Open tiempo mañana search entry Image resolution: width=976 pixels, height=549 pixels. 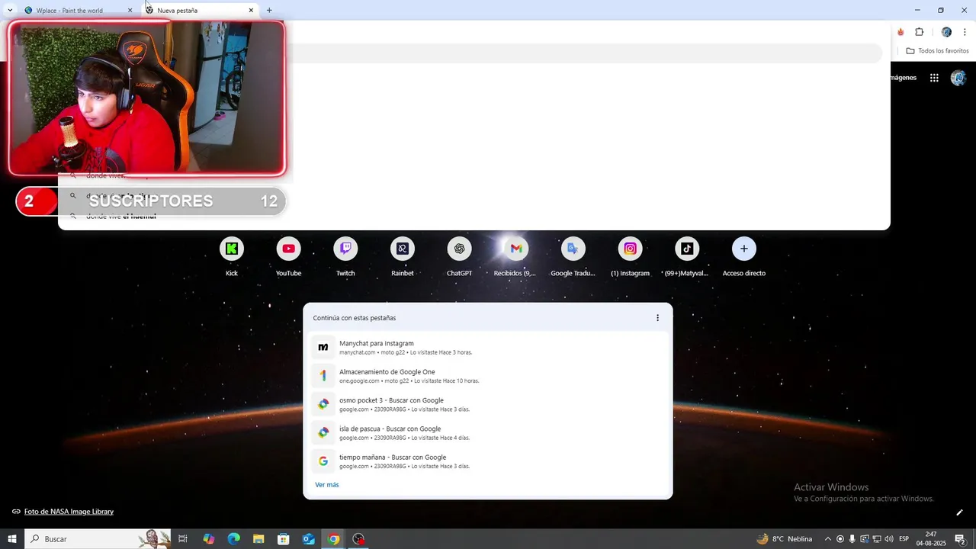click(488, 461)
